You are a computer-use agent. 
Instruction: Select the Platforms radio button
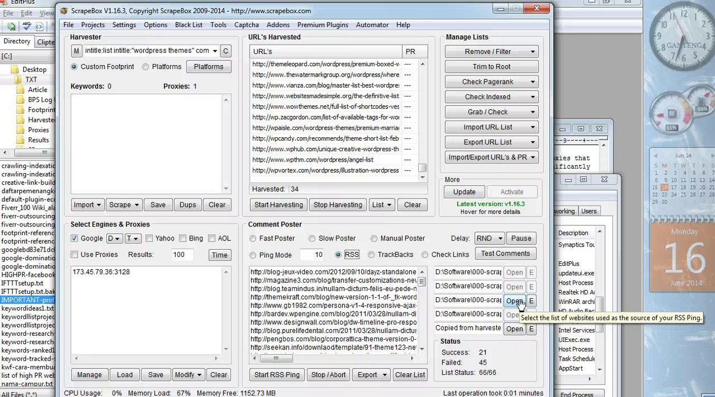pos(145,67)
